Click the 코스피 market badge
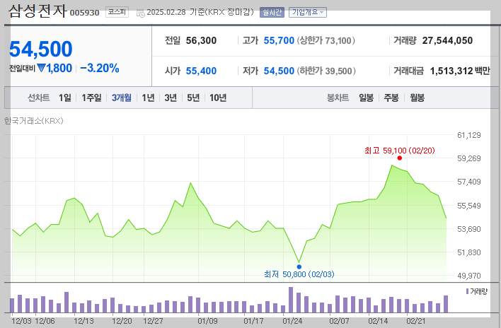 [x=117, y=13]
